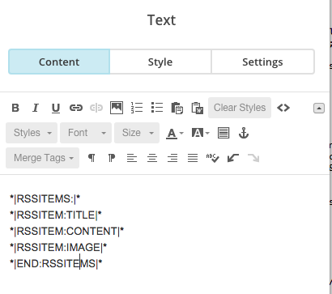Click the greyed-out unlink icon
Viewport: 332px width, 294px height.
(x=96, y=108)
